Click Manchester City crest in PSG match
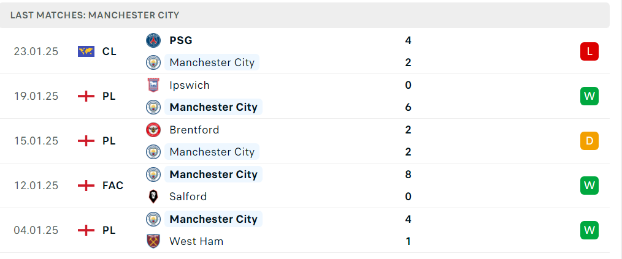Viewport: 622px width, 259px height. pos(153,62)
